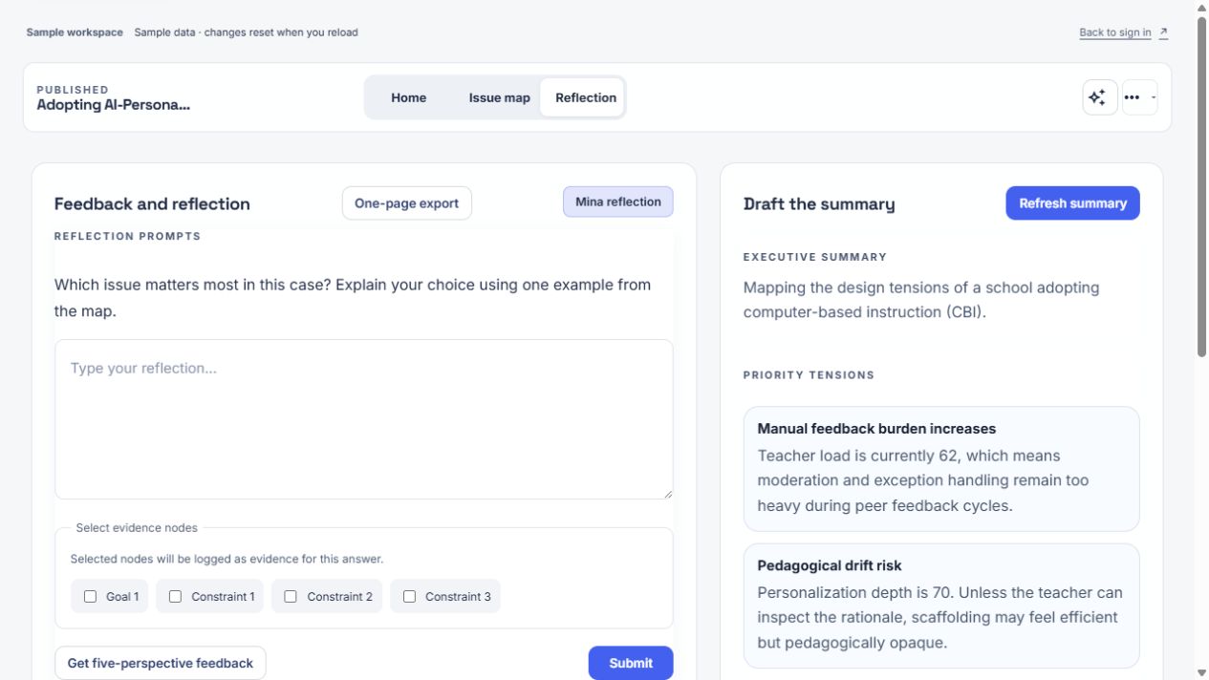This screenshot has height=680, width=1209.
Task: Follow the Back to sign in link
Action: pos(1124,32)
